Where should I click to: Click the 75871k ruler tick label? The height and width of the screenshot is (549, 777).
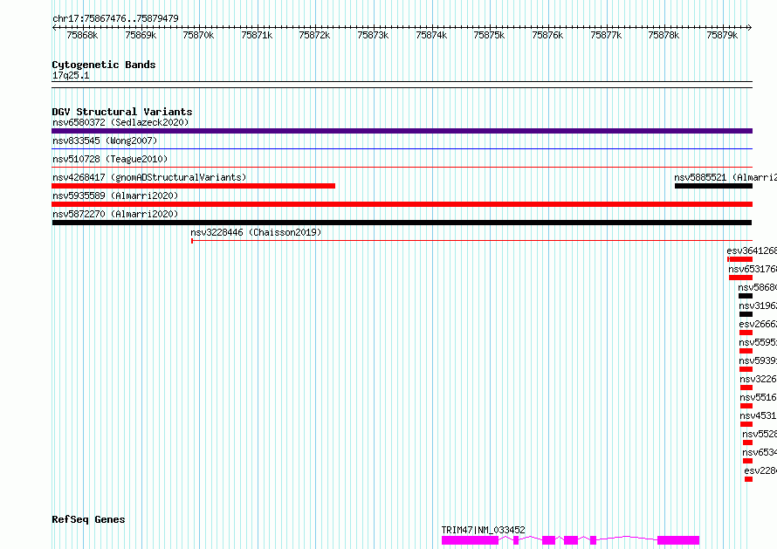tap(257, 35)
